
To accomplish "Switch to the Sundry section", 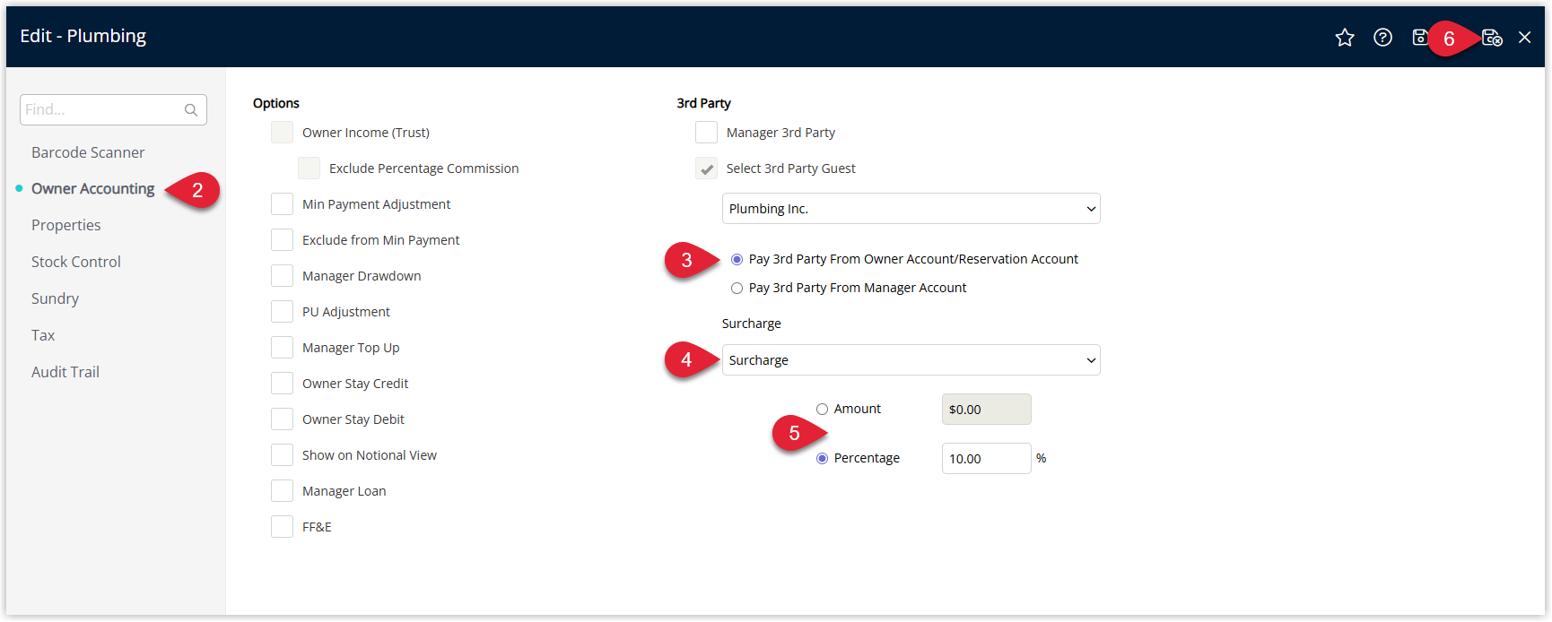I will (55, 298).
